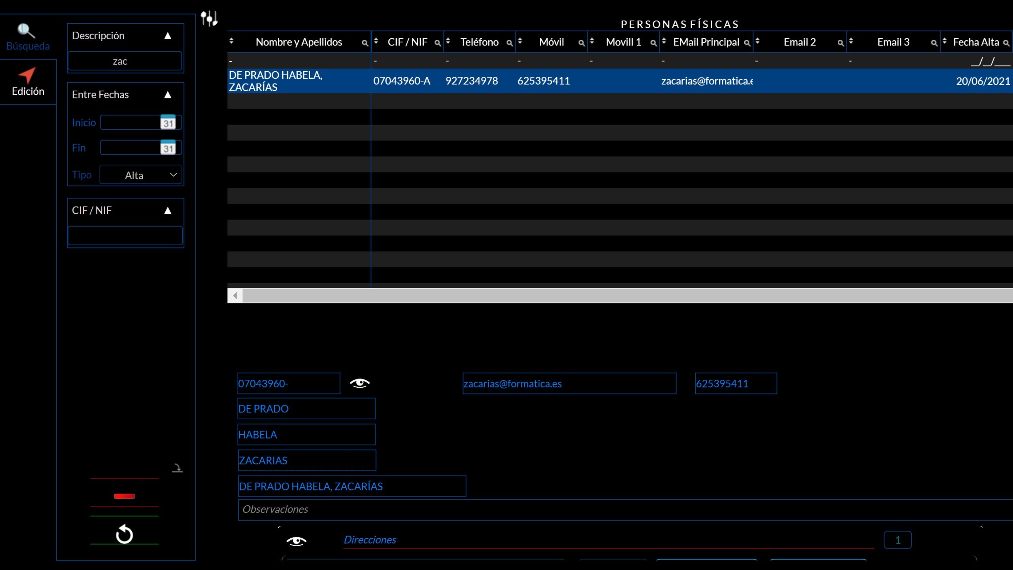The height and width of the screenshot is (570, 1013).
Task: Click sort arrows of Email 3 column
Action: pos(851,41)
